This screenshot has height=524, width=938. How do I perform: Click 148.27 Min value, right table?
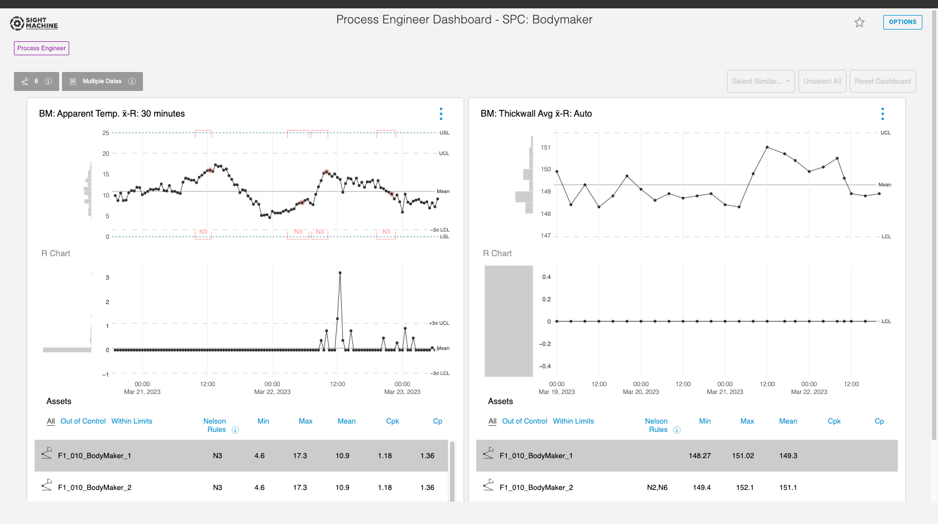(x=700, y=456)
